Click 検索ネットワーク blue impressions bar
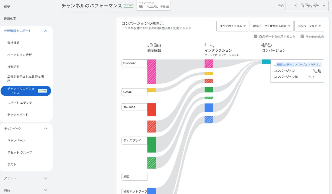 pyautogui.click(x=152, y=191)
